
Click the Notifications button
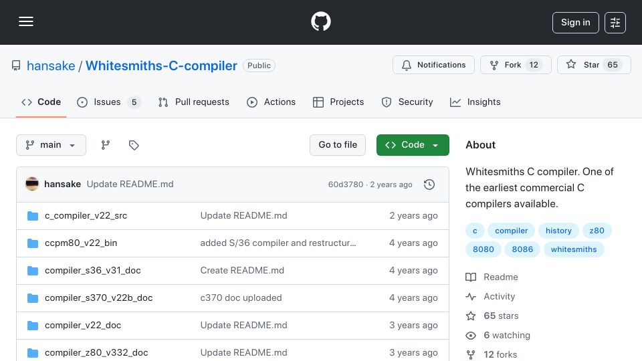point(433,65)
